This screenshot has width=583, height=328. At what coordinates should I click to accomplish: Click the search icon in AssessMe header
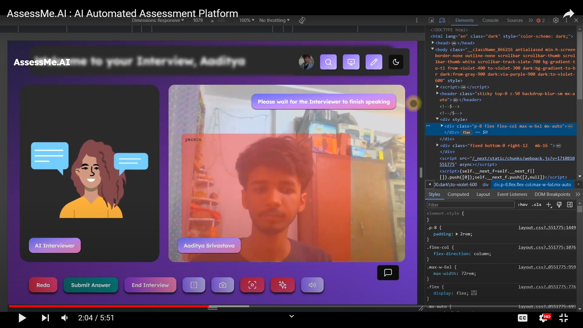(328, 62)
